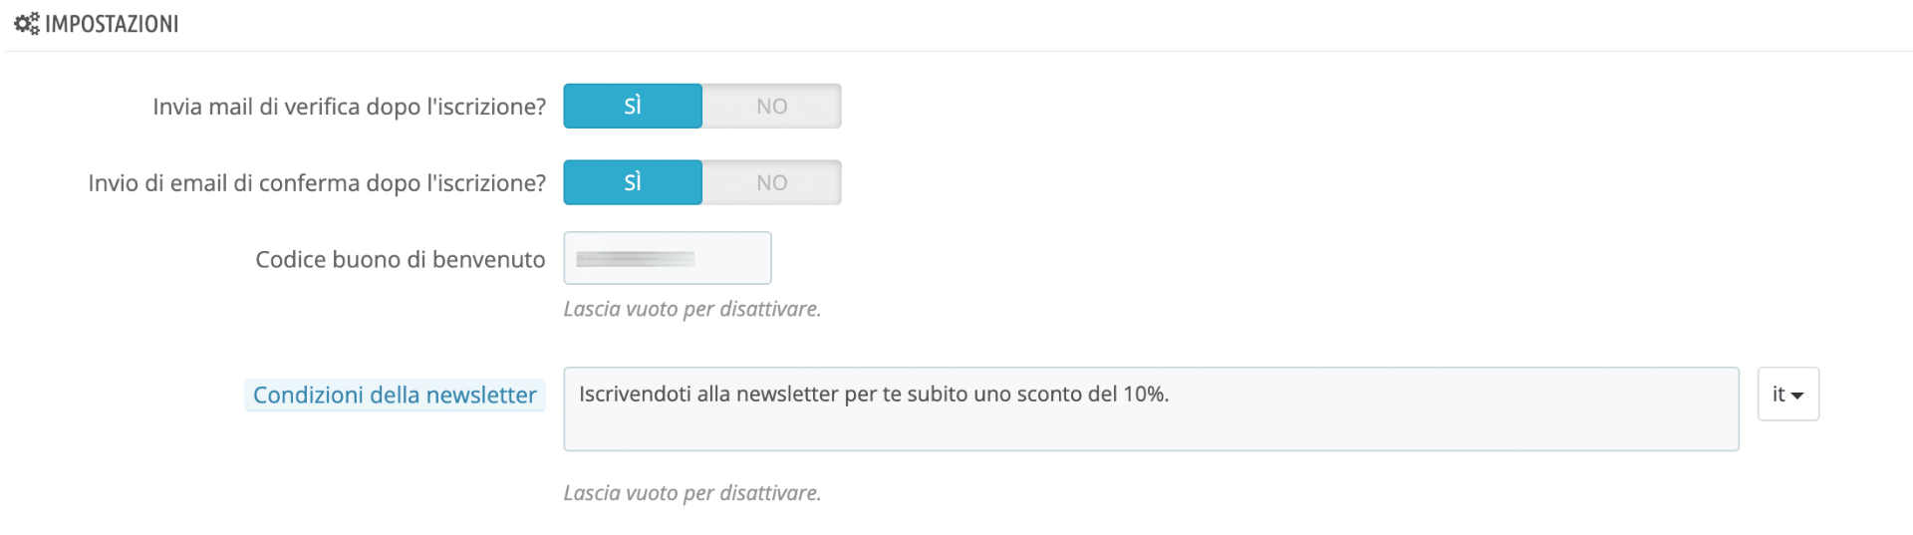Click help text below newsletter conditions
The width and height of the screenshot is (1913, 535).
691,493
